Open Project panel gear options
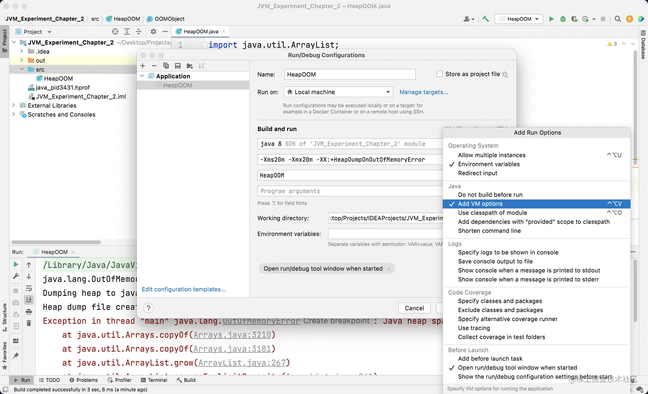 coord(153,32)
